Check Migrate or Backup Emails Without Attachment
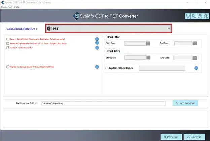The height and width of the screenshot is (141, 210). point(8,67)
